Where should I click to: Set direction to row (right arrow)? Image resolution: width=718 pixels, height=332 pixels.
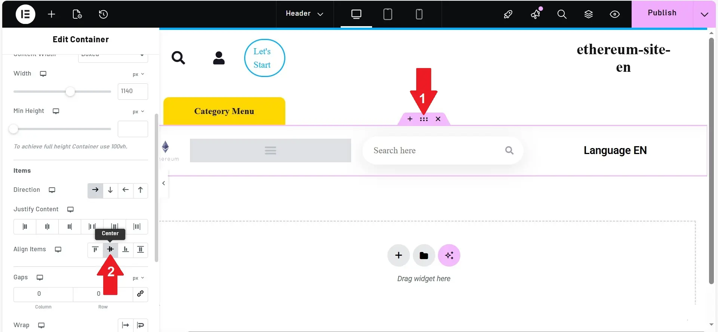pyautogui.click(x=95, y=190)
